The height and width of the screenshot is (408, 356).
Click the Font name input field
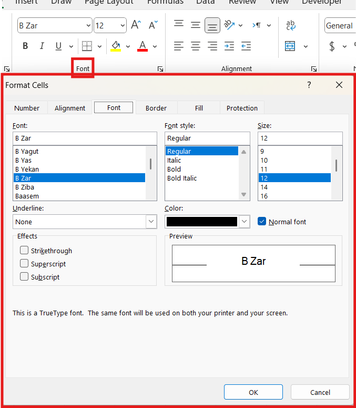(x=85, y=138)
